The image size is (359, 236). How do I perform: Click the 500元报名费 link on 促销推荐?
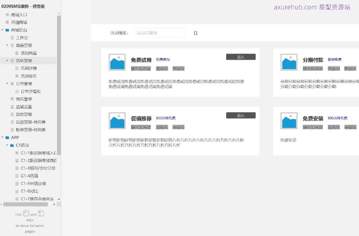pyautogui.click(x=166, y=118)
